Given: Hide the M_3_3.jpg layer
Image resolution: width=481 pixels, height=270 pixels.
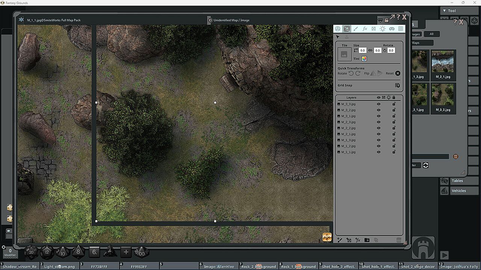Looking at the screenshot, I should tap(378, 104).
